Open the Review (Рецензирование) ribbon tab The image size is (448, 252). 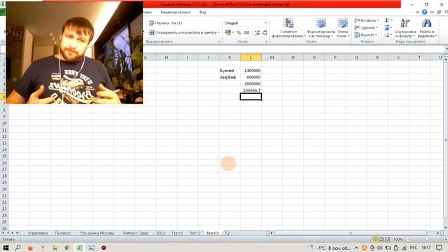pos(176,13)
